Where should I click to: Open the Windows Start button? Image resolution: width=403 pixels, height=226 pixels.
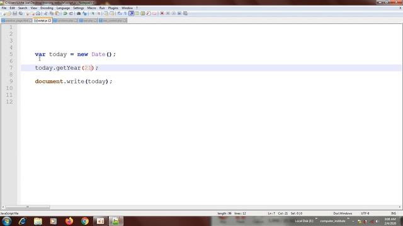tap(7, 221)
